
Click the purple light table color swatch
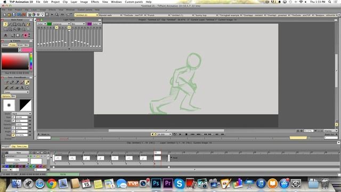point(90,23)
